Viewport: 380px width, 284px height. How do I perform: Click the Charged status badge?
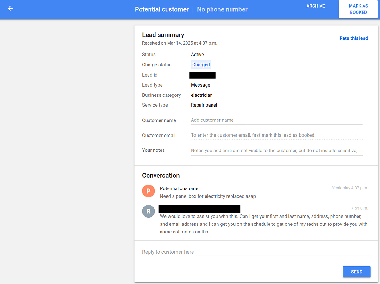201,65
